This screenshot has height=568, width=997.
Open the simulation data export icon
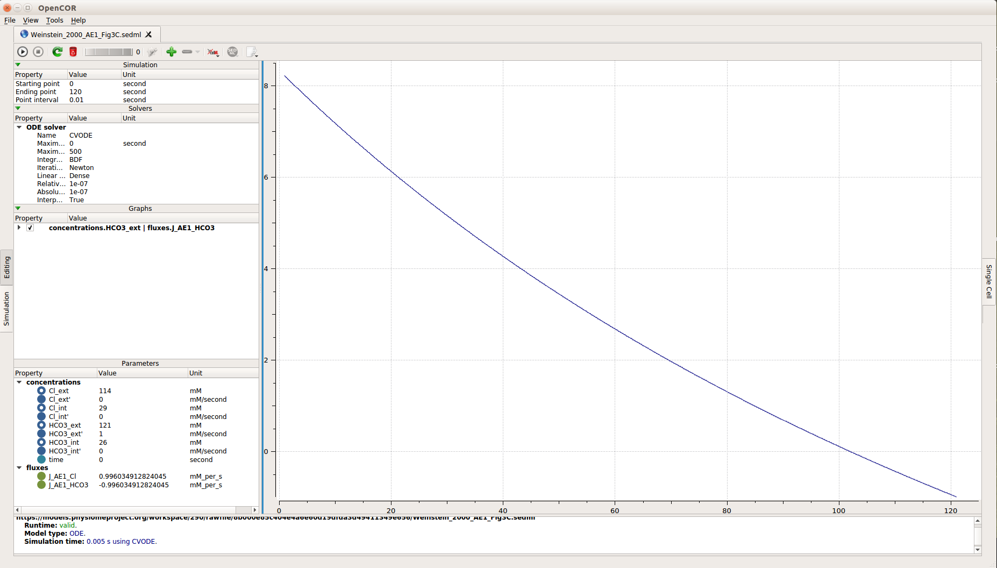252,52
